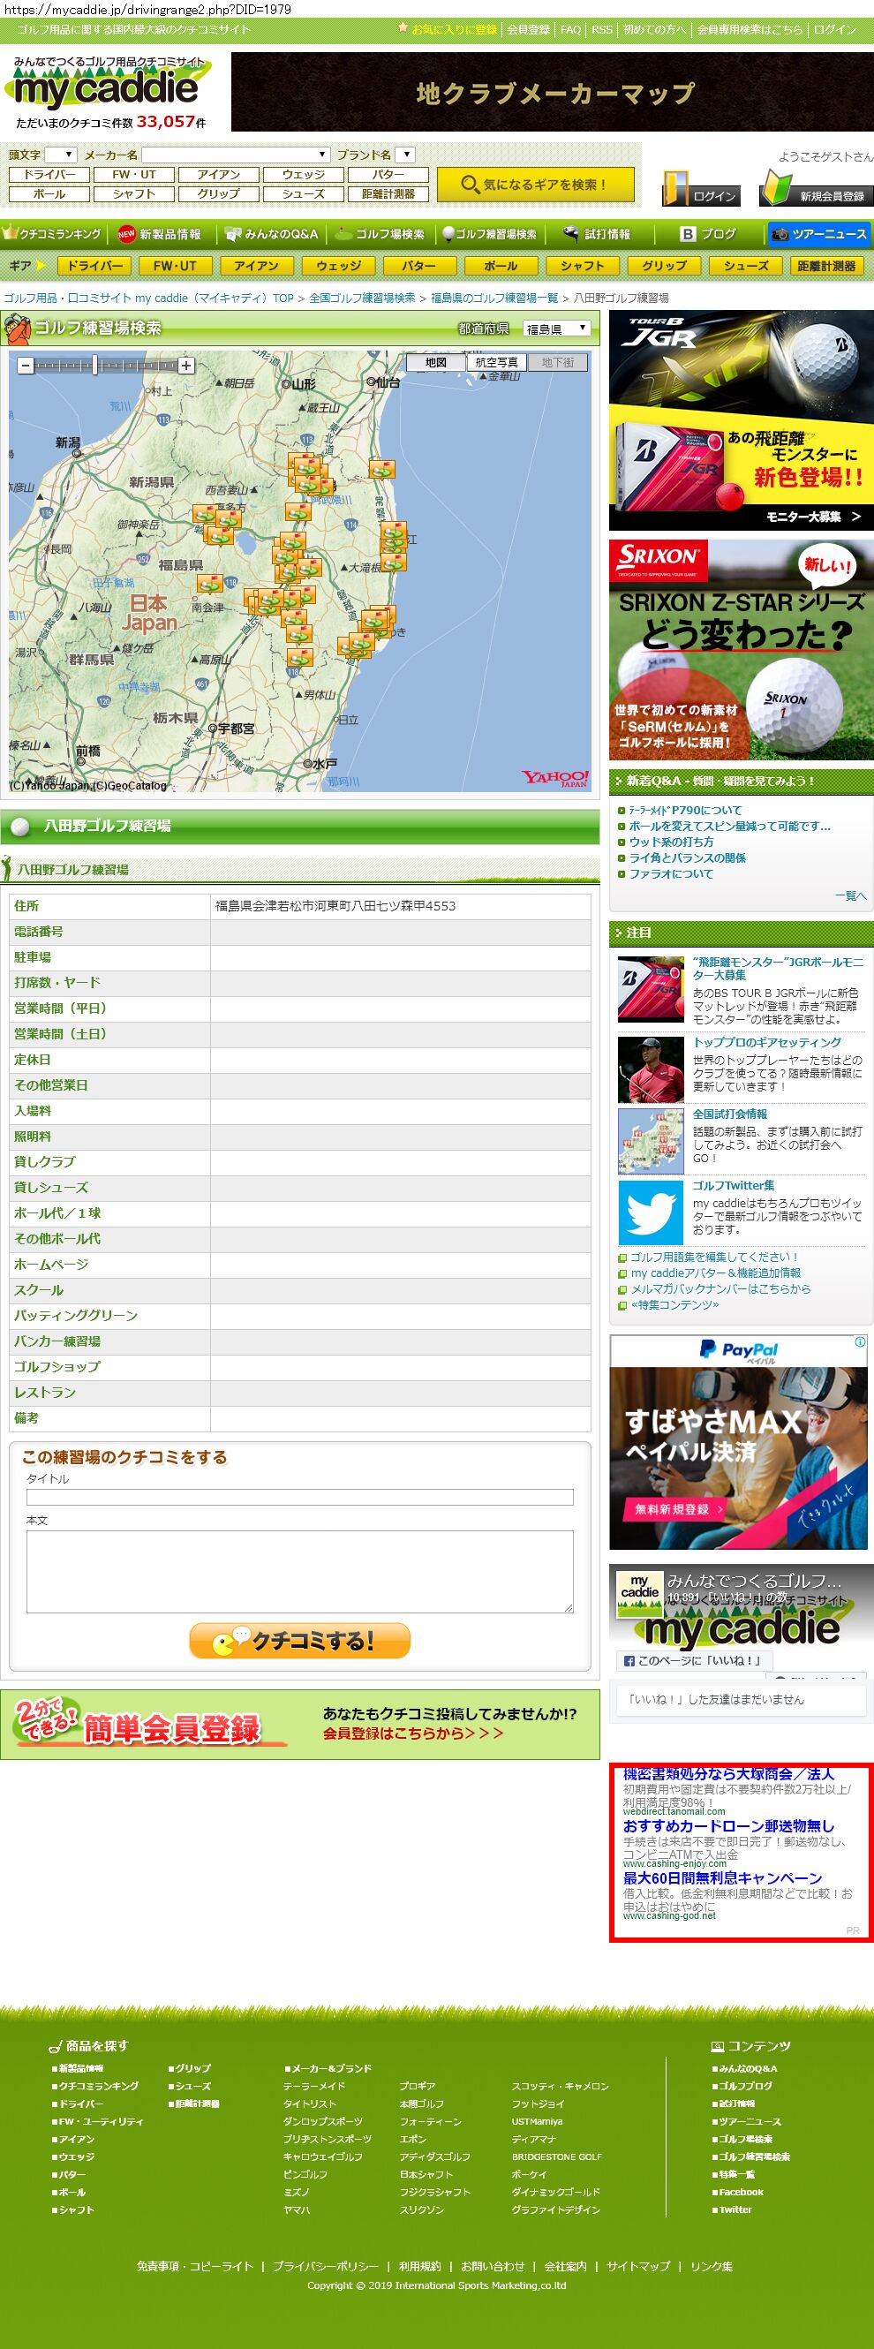The height and width of the screenshot is (2349, 874).
Task: Select FW・UT in the gear bar
Action: point(175,267)
